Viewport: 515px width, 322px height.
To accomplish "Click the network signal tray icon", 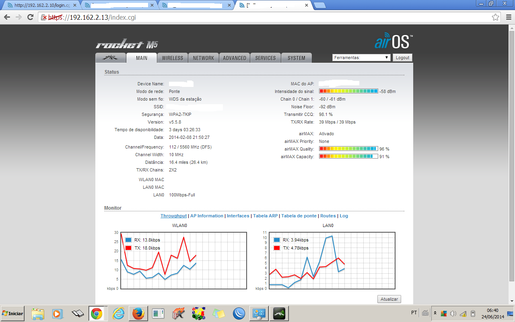I will point(463,314).
